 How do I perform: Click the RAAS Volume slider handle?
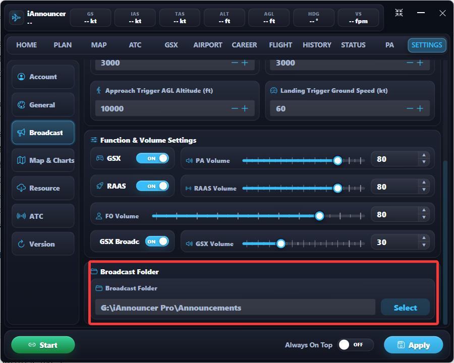(337, 188)
